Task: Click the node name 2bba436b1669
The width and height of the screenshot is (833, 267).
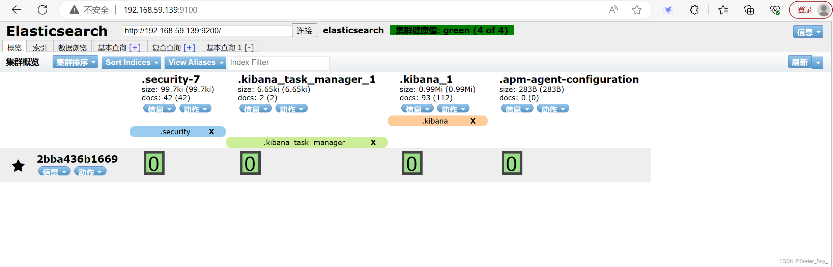Action: point(77,159)
